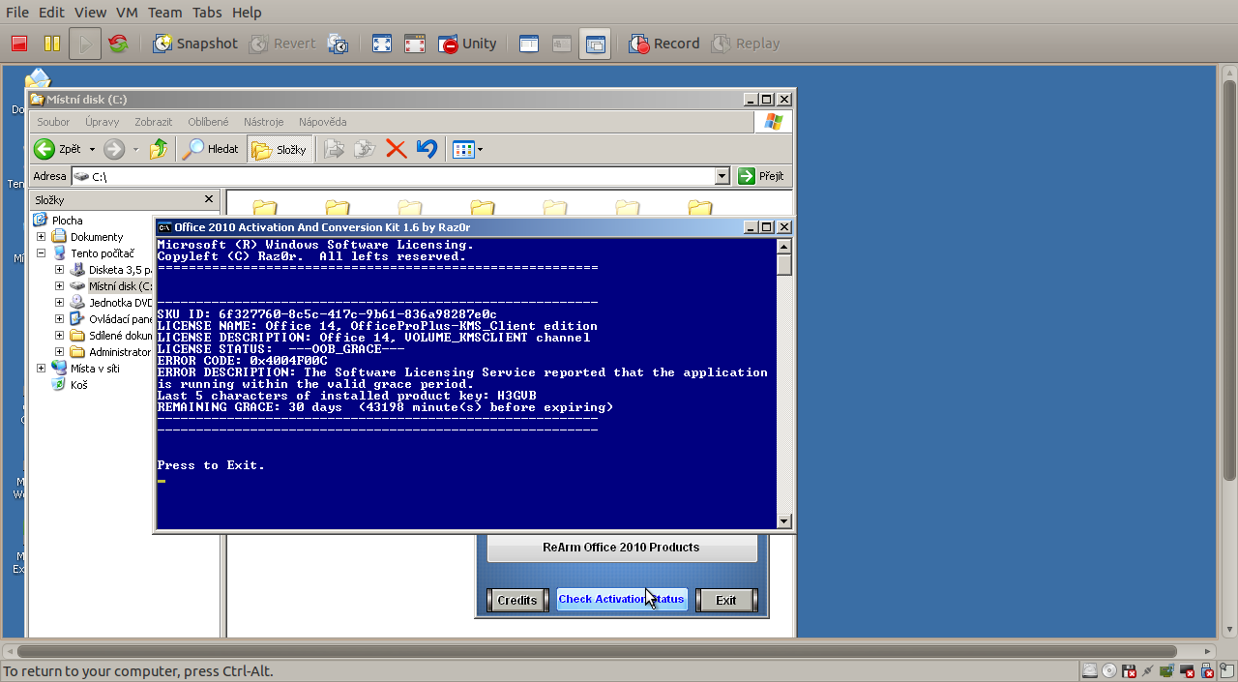This screenshot has height=682, width=1238.
Task: Go back with Zpět button
Action: point(59,149)
